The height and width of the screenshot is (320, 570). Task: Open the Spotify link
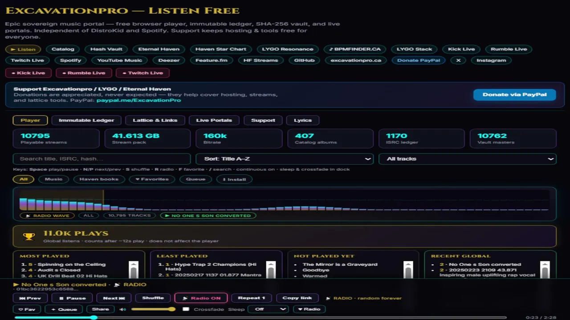(x=71, y=60)
